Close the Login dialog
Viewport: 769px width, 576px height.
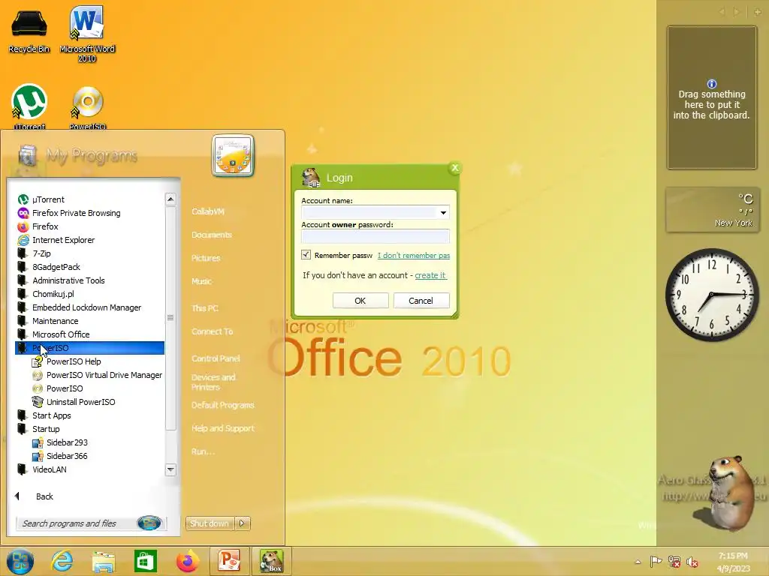(x=454, y=168)
